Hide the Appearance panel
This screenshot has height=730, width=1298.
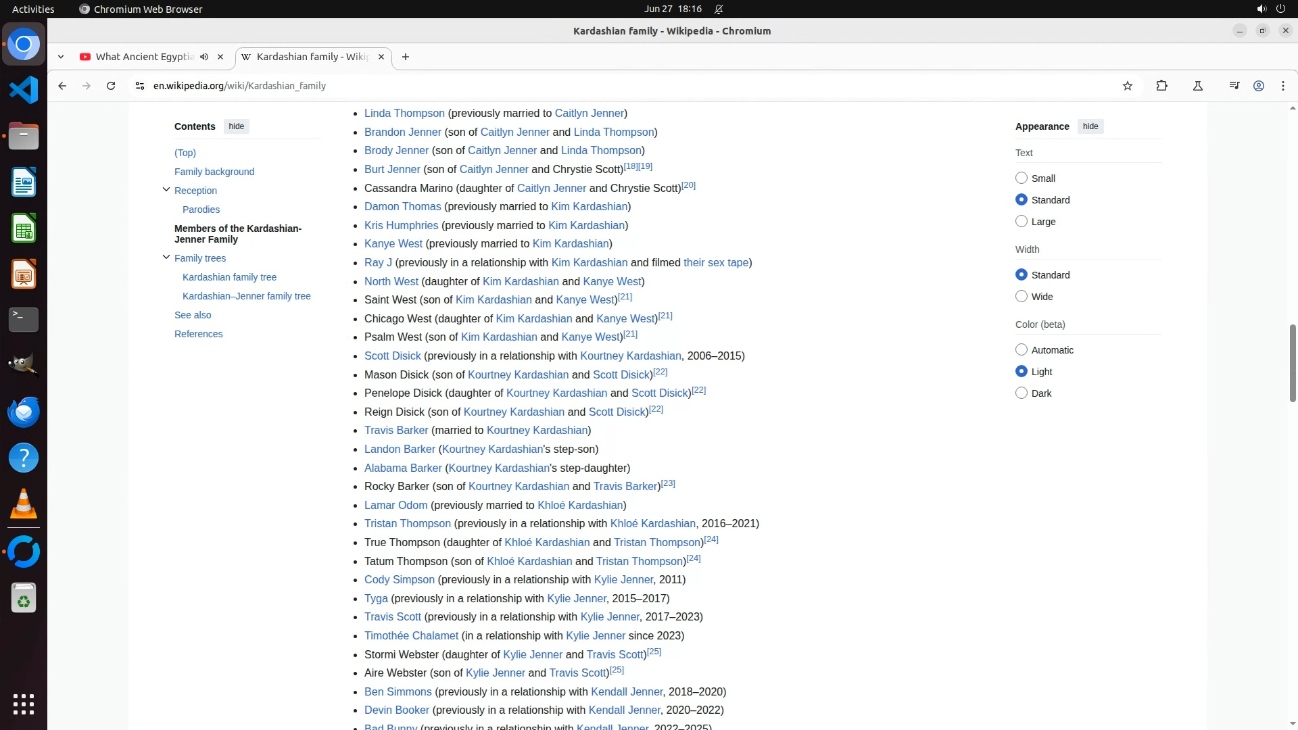coord(1090,126)
